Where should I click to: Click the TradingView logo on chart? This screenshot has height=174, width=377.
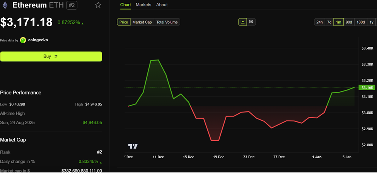tap(133, 147)
